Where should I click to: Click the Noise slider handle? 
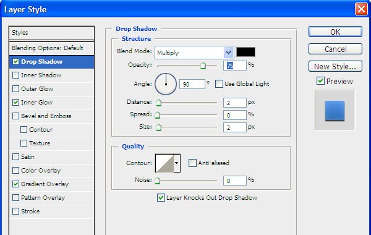click(x=157, y=181)
